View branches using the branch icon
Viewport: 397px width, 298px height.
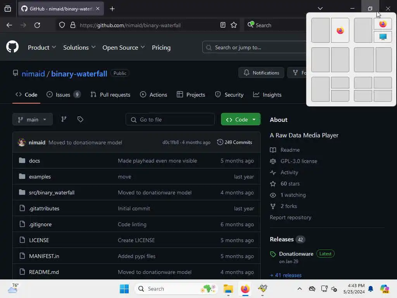(x=64, y=119)
